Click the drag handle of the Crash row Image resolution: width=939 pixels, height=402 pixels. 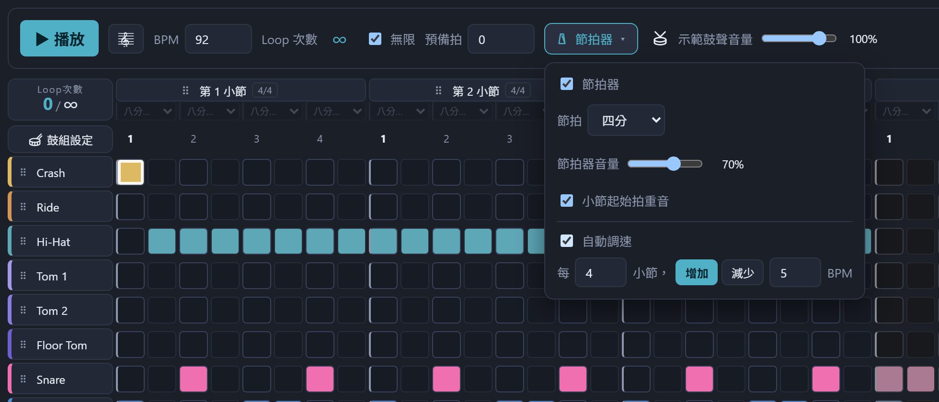[23, 172]
